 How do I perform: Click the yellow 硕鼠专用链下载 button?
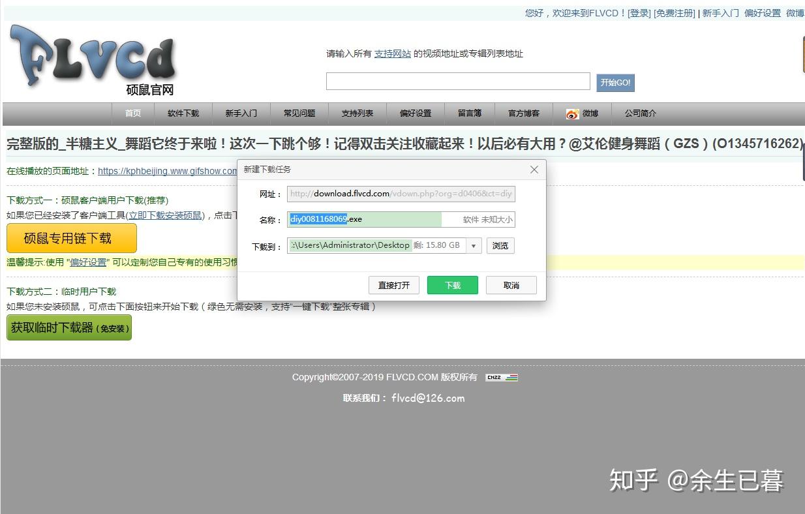point(72,238)
